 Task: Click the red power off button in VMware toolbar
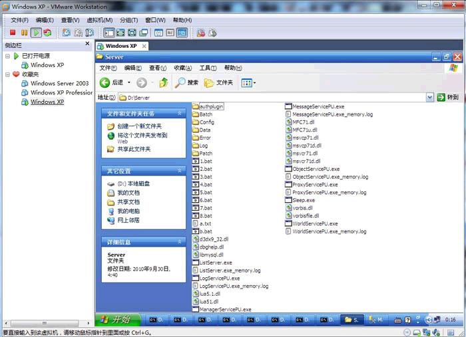pos(13,33)
